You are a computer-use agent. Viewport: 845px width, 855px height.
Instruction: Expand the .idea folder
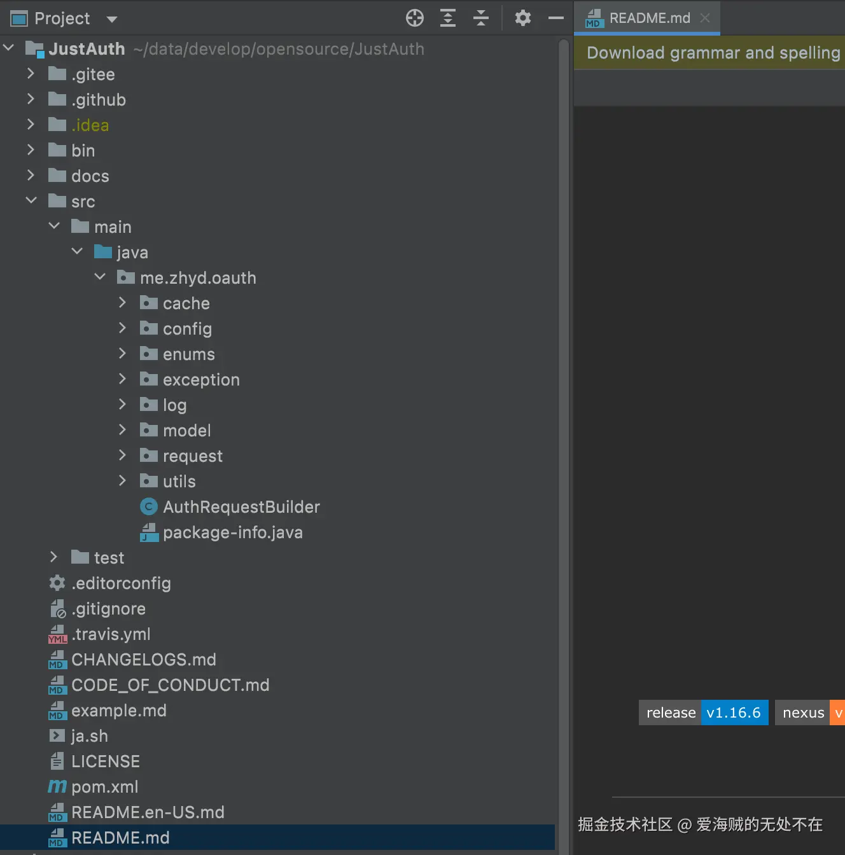(31, 125)
